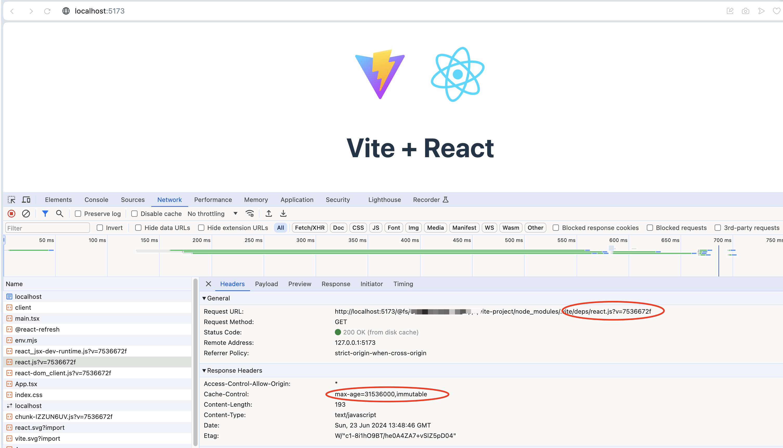
Task: Collapse the Response Headers section
Action: click(x=204, y=371)
